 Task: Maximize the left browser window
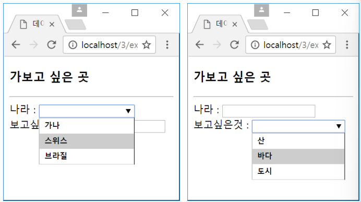135,13
